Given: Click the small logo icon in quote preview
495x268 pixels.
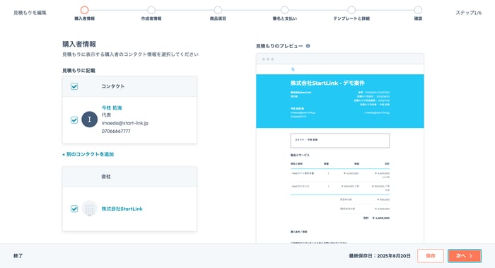Looking at the screenshot, I should pyautogui.click(x=293, y=69).
